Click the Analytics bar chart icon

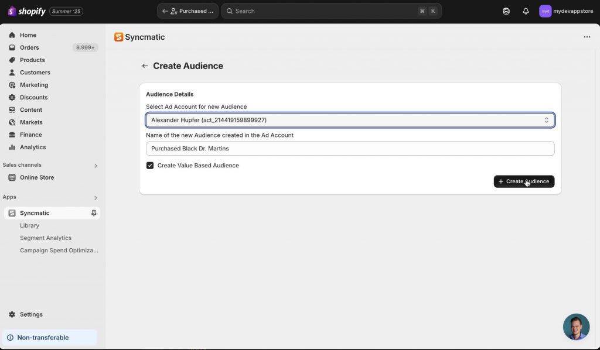(12, 147)
